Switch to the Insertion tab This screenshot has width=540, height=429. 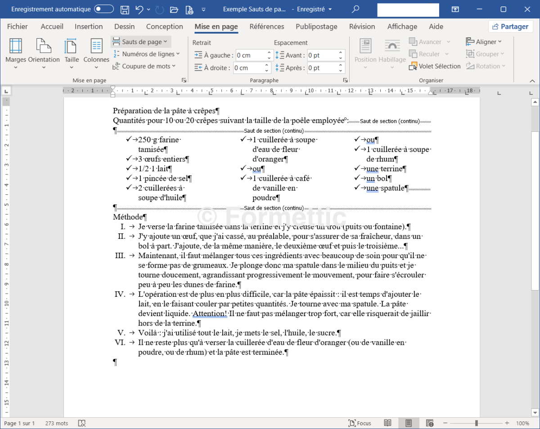click(89, 27)
